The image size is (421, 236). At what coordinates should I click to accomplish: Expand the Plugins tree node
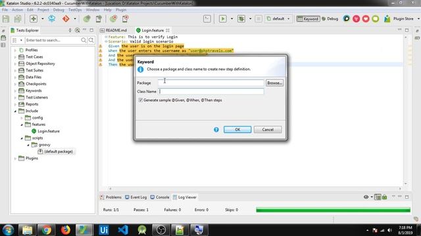coord(15,158)
